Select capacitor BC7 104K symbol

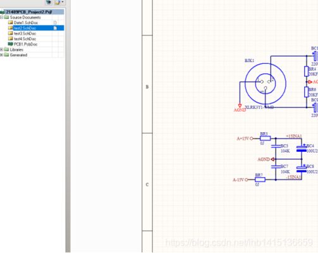pyautogui.click(x=276, y=167)
